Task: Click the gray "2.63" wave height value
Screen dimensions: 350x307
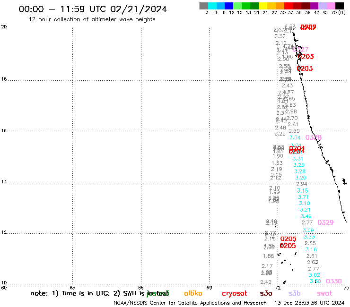Action: [313, 262]
